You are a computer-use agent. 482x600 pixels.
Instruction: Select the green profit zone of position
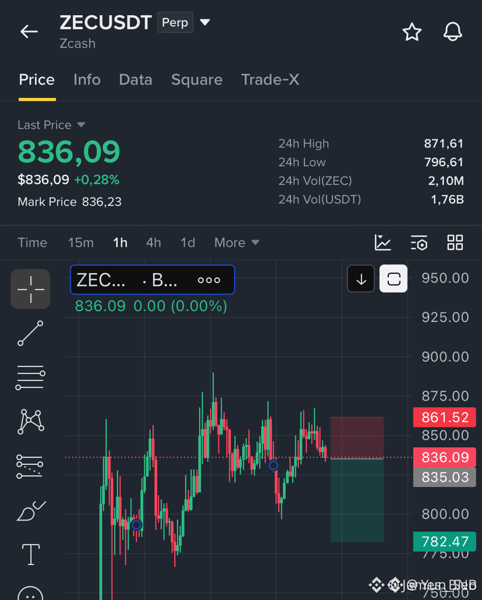(x=357, y=500)
